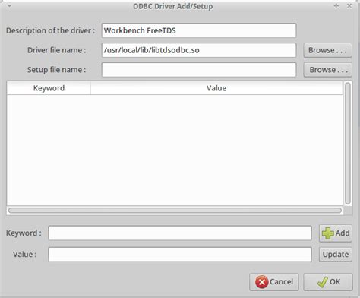The width and height of the screenshot is (360, 298).
Task: Open the window menu arrow in title bar
Action: (9, 5)
